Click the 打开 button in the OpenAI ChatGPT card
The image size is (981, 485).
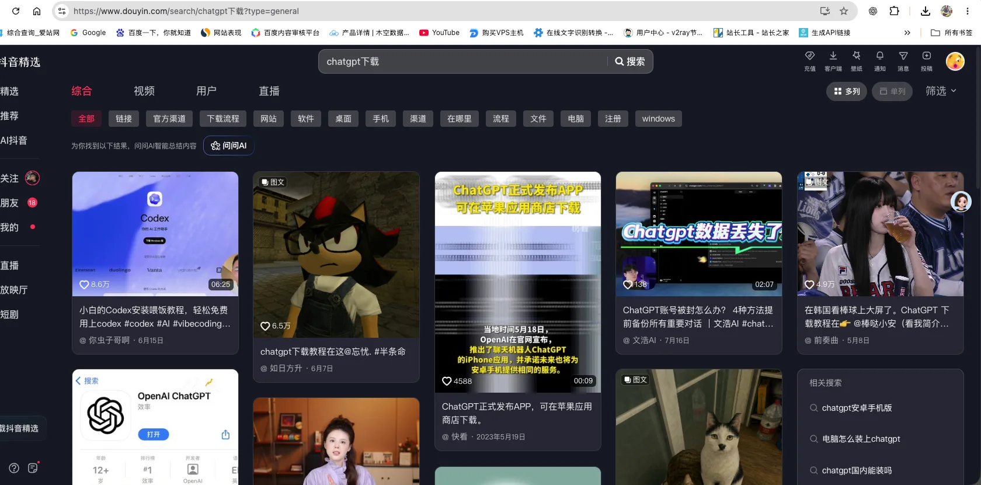coord(154,434)
